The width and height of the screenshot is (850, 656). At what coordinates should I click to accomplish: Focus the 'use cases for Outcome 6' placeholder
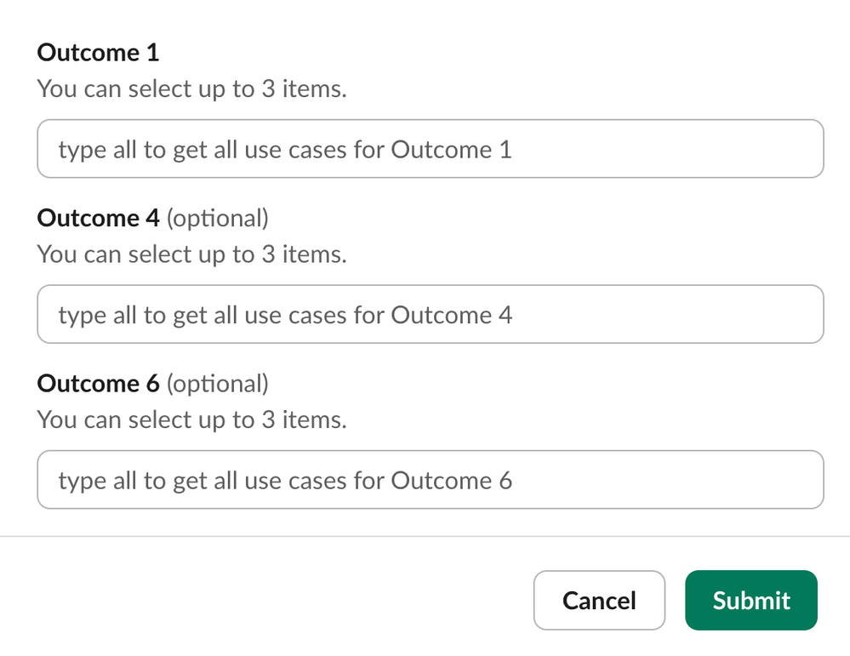pos(285,481)
